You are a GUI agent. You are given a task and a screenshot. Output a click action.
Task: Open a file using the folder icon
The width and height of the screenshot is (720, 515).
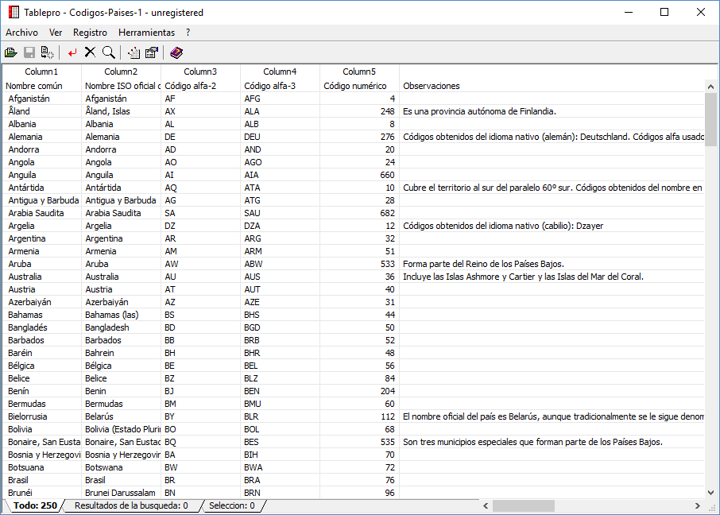click(10, 52)
